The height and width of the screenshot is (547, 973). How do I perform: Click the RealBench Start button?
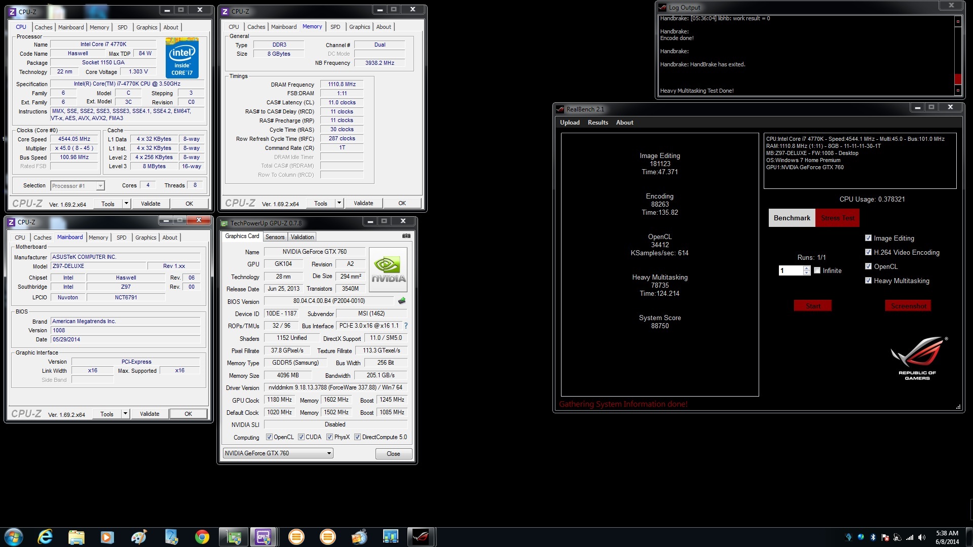[x=812, y=306]
